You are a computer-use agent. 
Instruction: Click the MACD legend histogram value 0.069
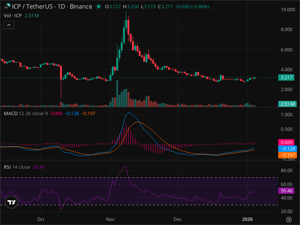coord(57,114)
